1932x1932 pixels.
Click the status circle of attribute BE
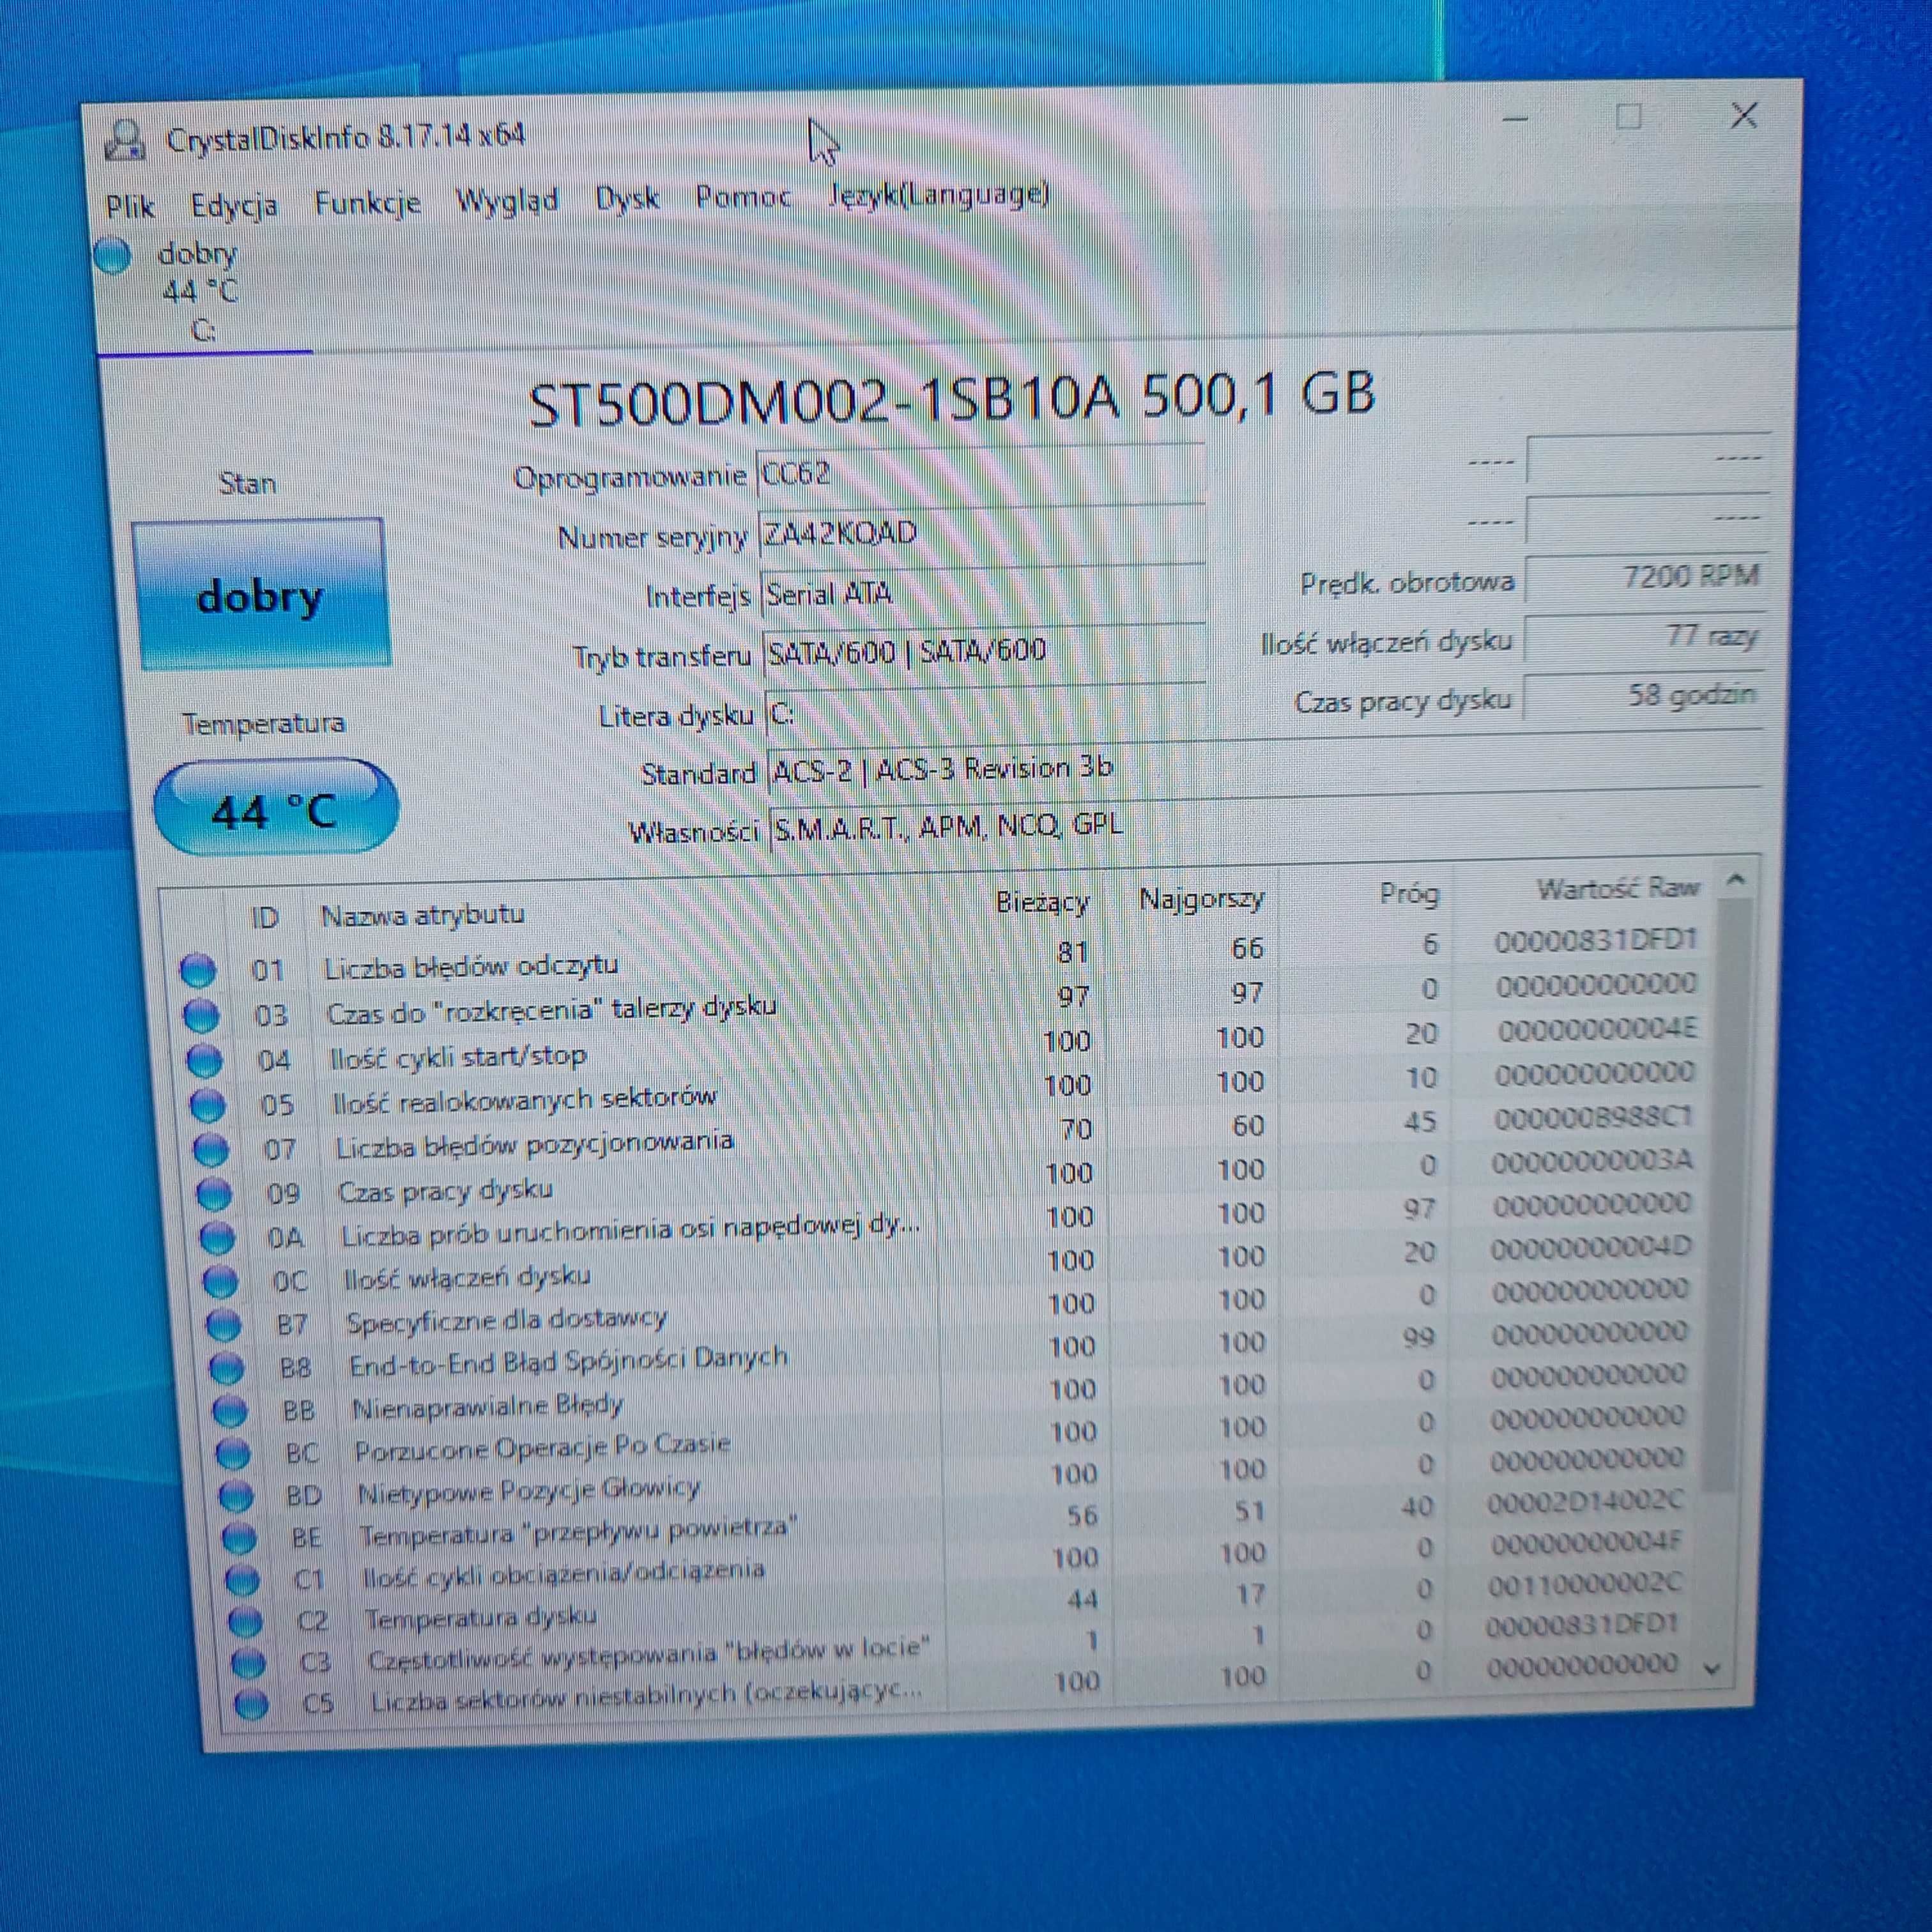coord(238,1538)
